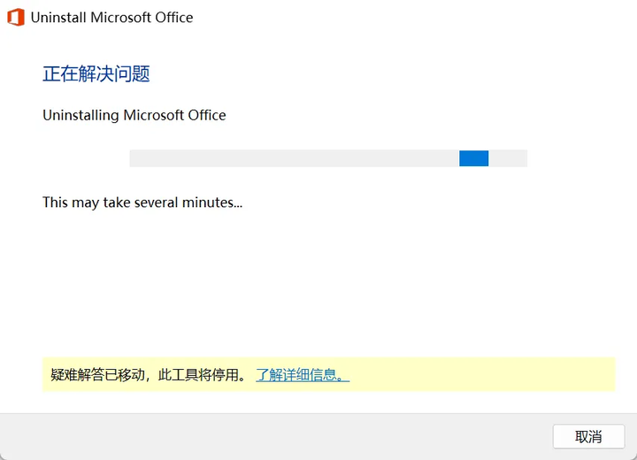Click the "This may take several minutes..." message
Image resolution: width=637 pixels, height=460 pixels.
142,203
